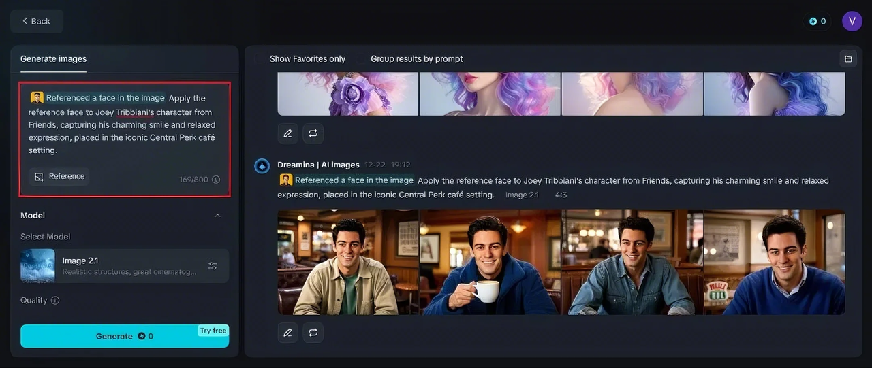Click regenerate icon below the café images
Viewport: 872px width, 368px height.
tap(313, 333)
